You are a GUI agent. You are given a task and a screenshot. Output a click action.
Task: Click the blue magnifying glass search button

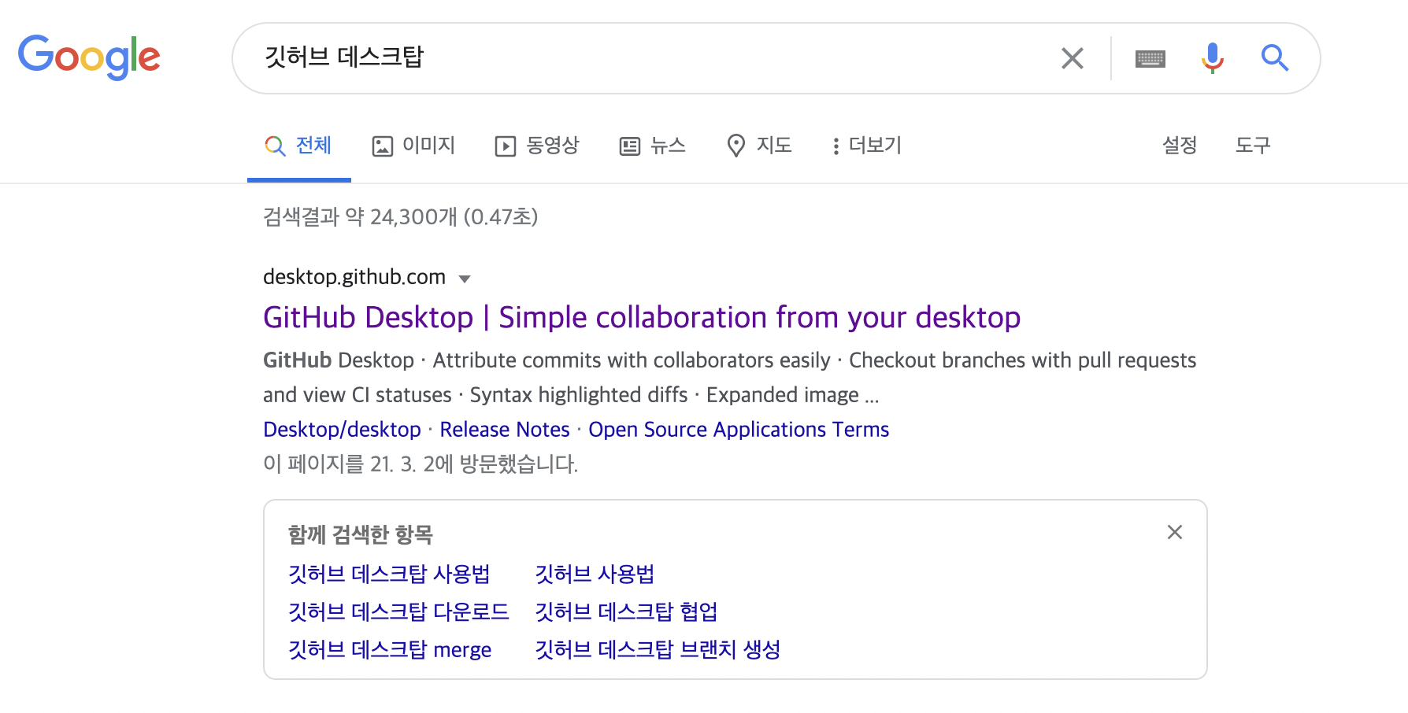[1274, 58]
